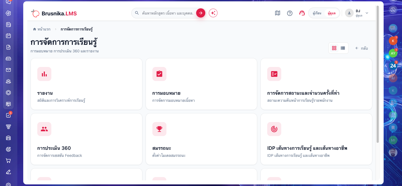Viewport: 402px width, 186px height.
Task: Click the calendar icon in left sidebar
Action: pos(8,36)
